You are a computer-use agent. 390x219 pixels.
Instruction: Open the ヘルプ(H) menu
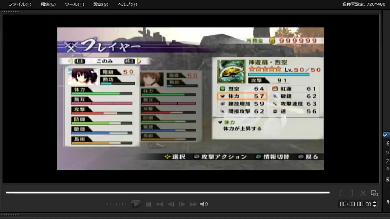(x=127, y=4)
